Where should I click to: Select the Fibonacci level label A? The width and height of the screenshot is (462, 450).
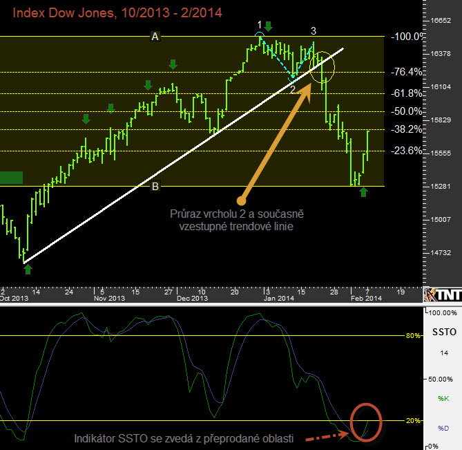[x=155, y=37]
